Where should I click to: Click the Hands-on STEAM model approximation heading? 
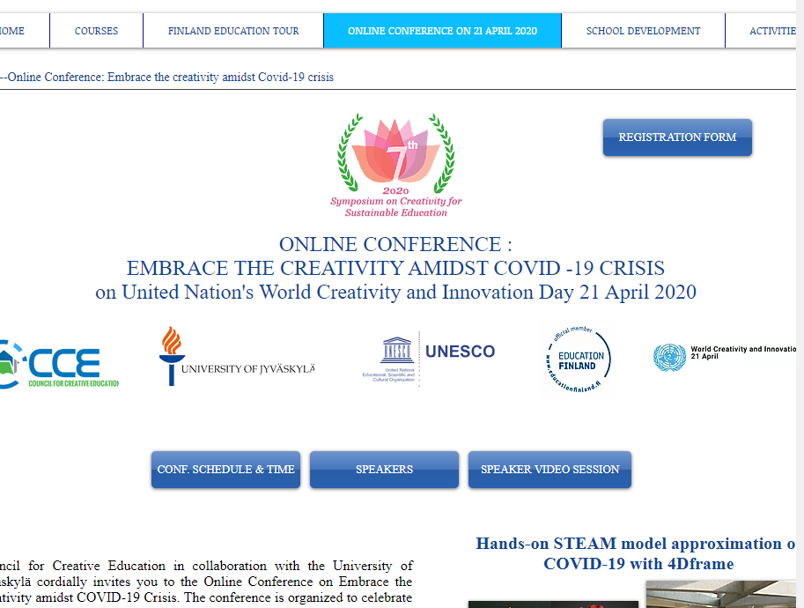(x=636, y=553)
